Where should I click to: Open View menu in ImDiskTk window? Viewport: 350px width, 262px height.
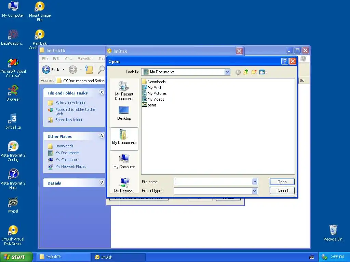point(68,59)
